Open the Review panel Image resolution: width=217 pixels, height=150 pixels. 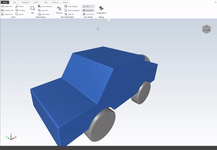point(20,6)
